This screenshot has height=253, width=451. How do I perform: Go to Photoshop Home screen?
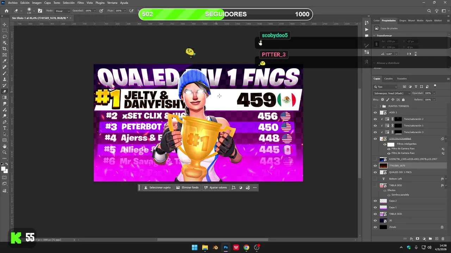6,11
